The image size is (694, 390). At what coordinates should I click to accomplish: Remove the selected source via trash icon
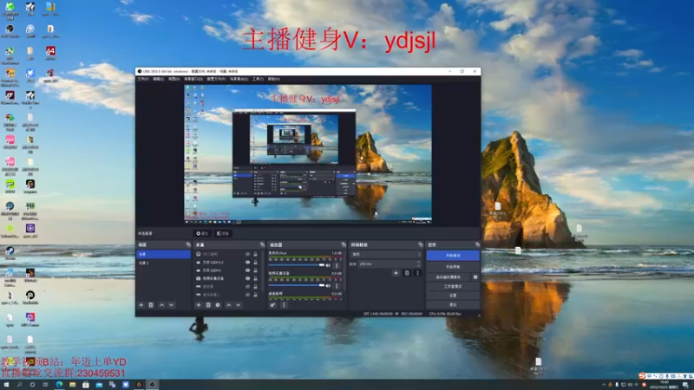click(208, 305)
